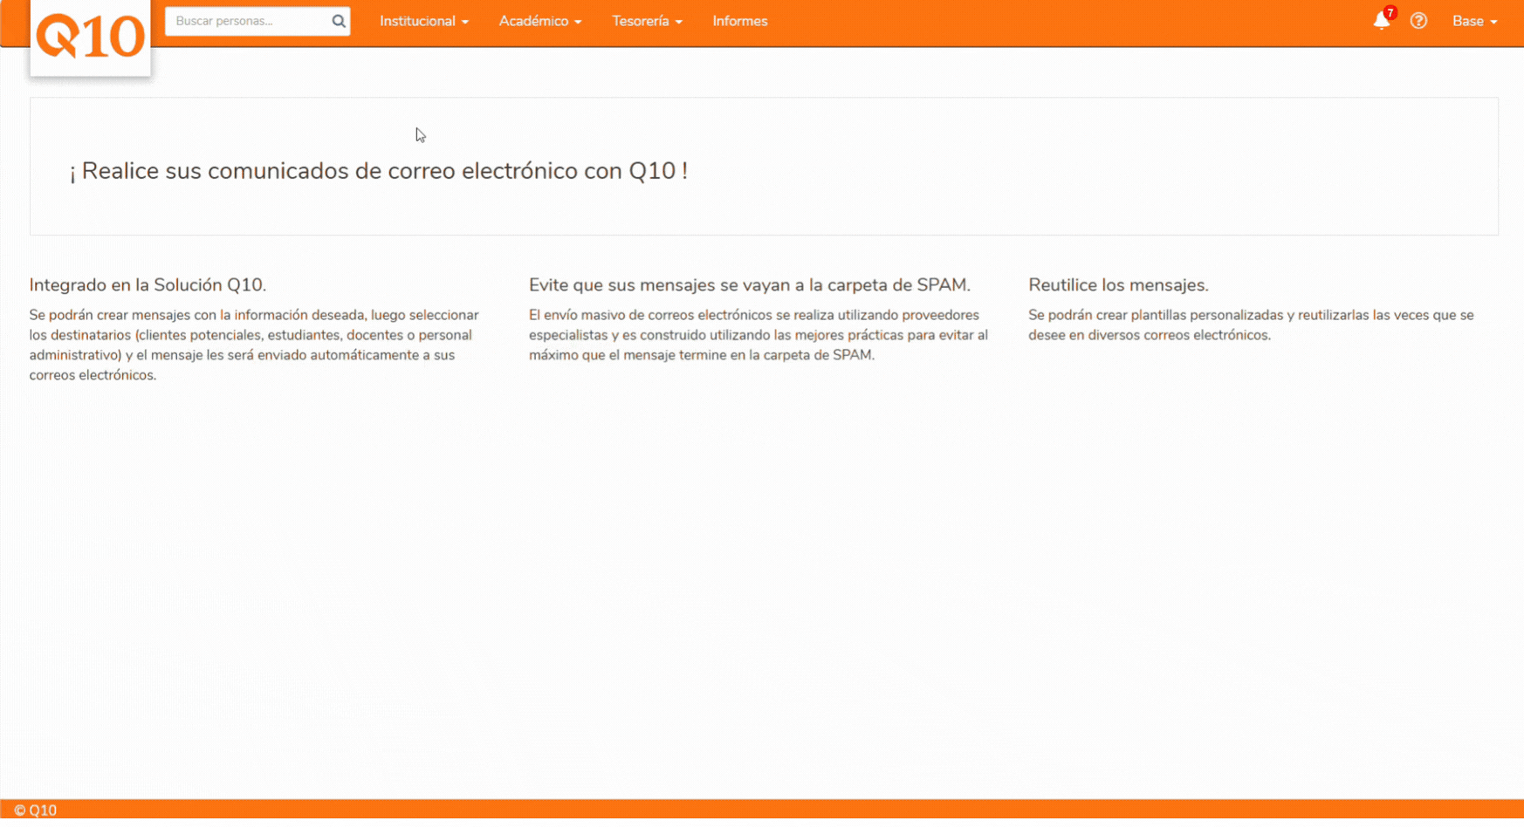Click the heading about comunicados de correo electrónico
1524x827 pixels.
[x=379, y=171]
